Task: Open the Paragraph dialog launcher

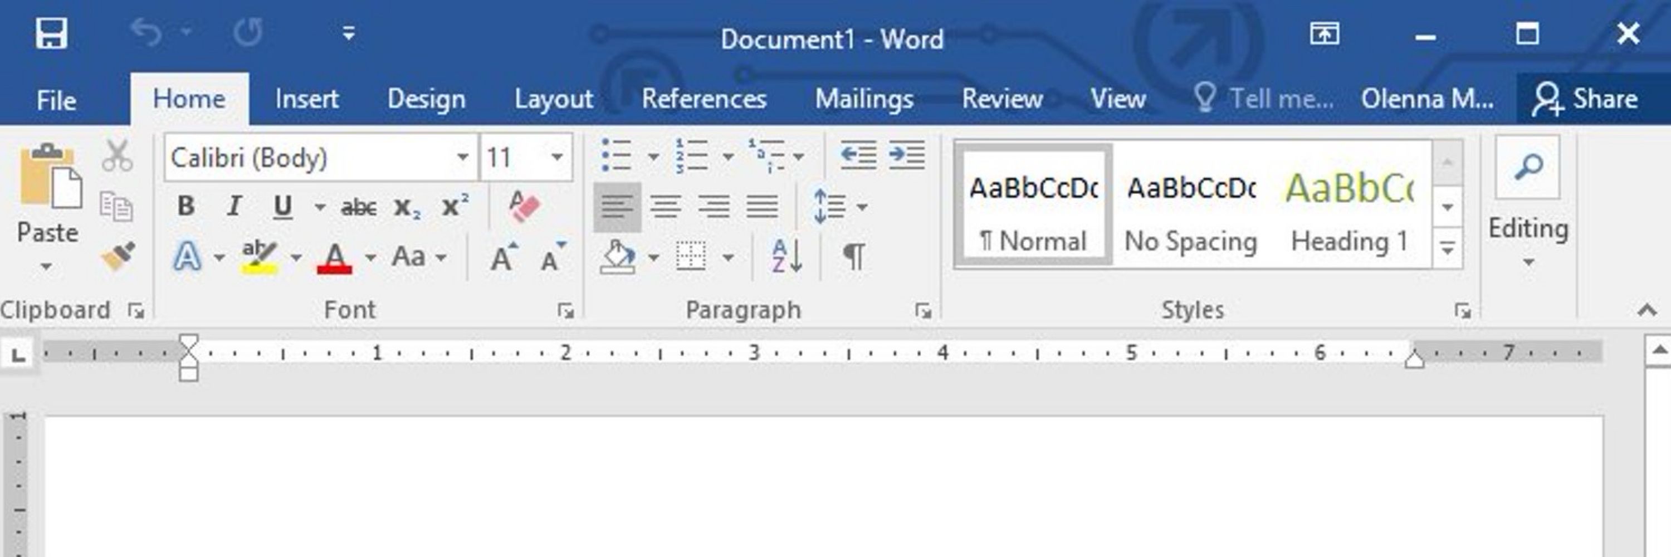Action: (x=923, y=312)
